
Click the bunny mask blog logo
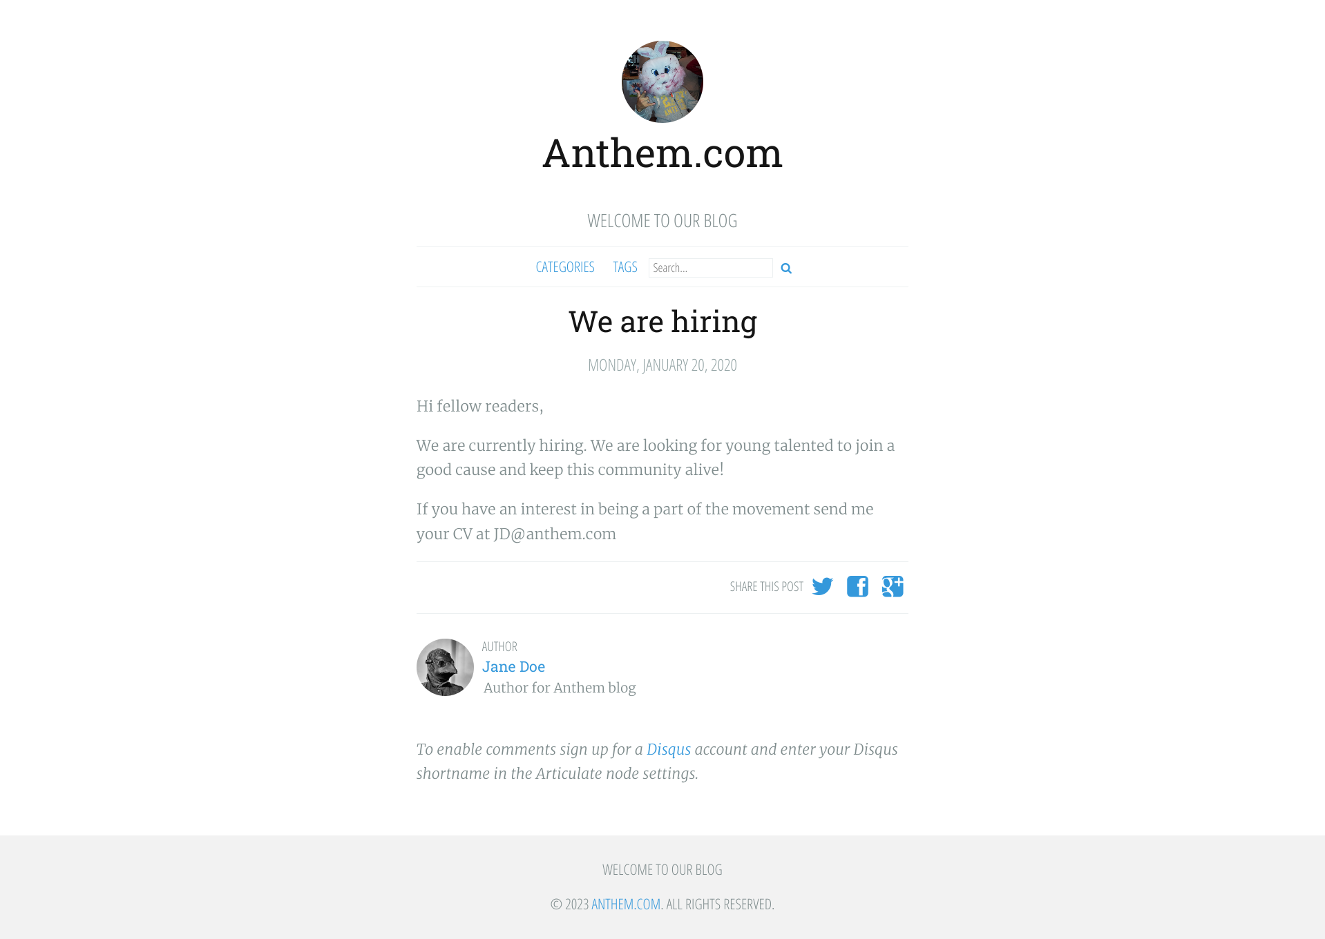tap(662, 82)
